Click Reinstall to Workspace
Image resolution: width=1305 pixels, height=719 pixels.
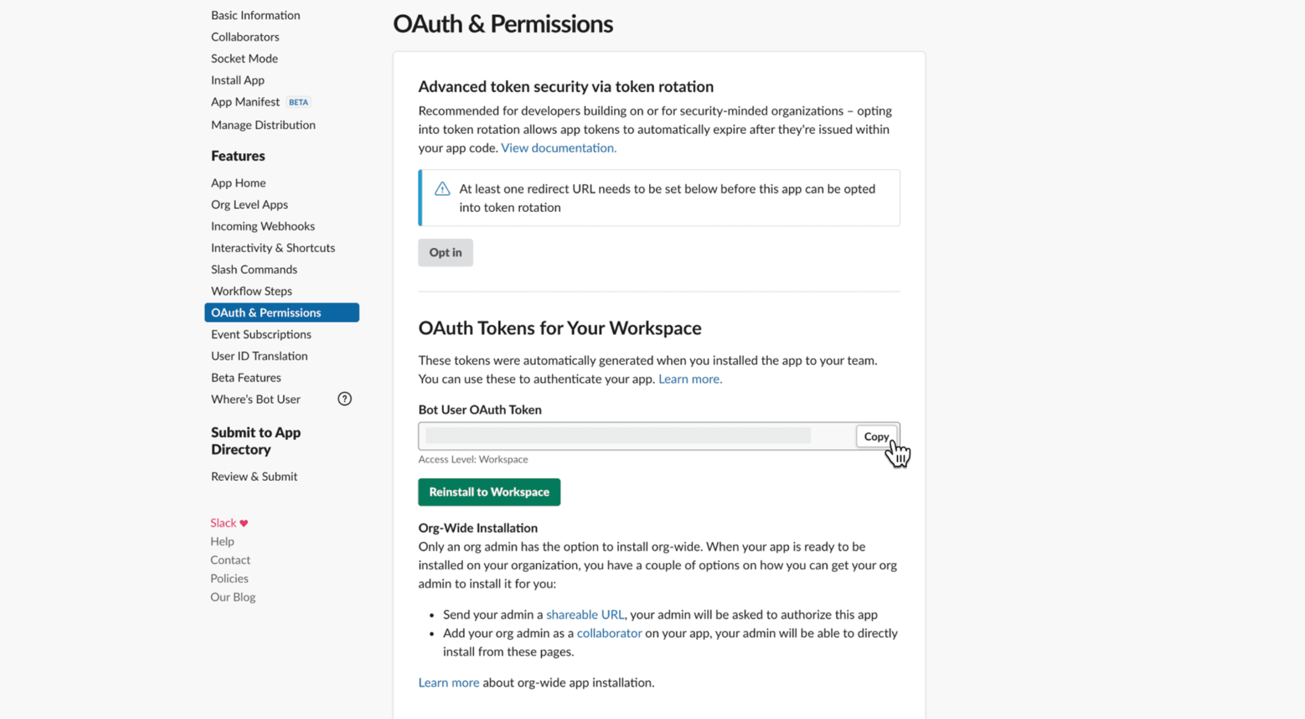coord(489,491)
